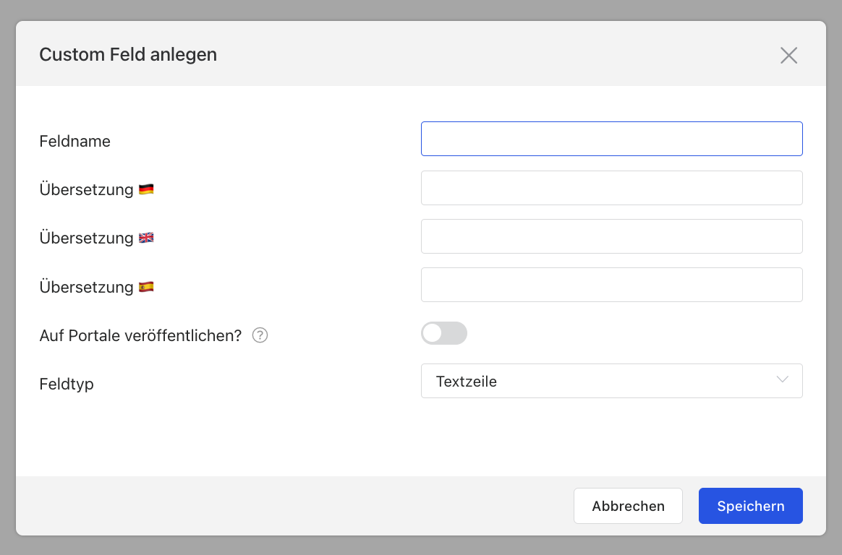842x555 pixels.
Task: Click the Feldtyp label text
Action: coord(67,384)
